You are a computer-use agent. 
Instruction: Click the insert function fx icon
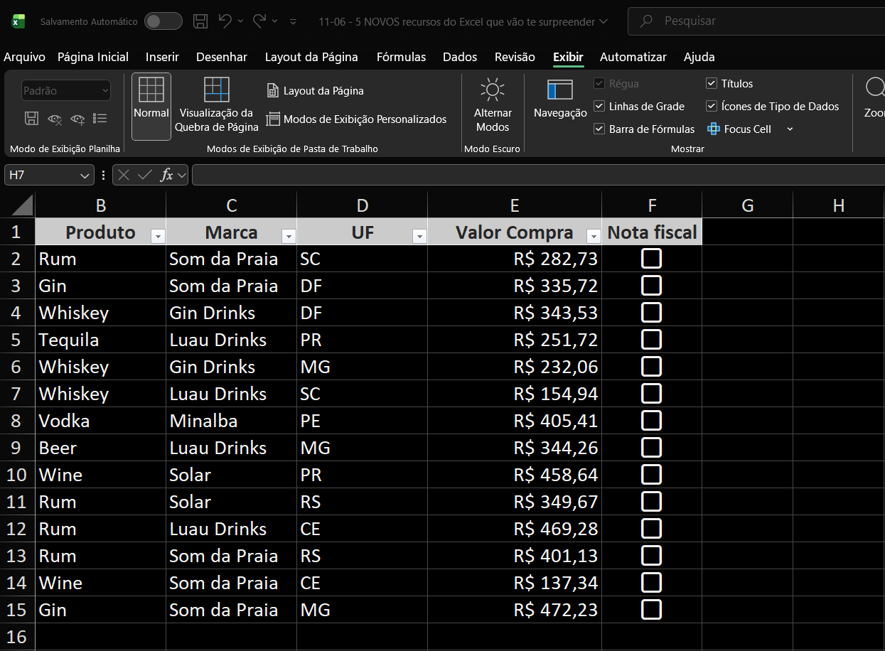(167, 175)
